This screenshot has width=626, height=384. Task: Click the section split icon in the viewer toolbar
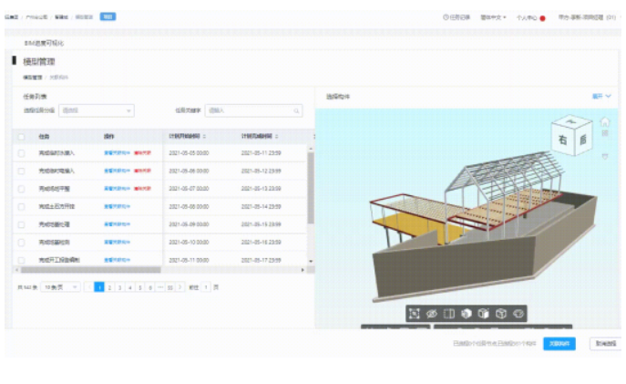coord(448,313)
